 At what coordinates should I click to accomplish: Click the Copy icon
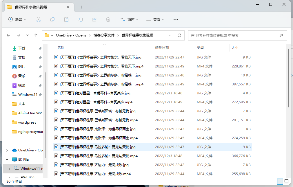coord(52,19)
